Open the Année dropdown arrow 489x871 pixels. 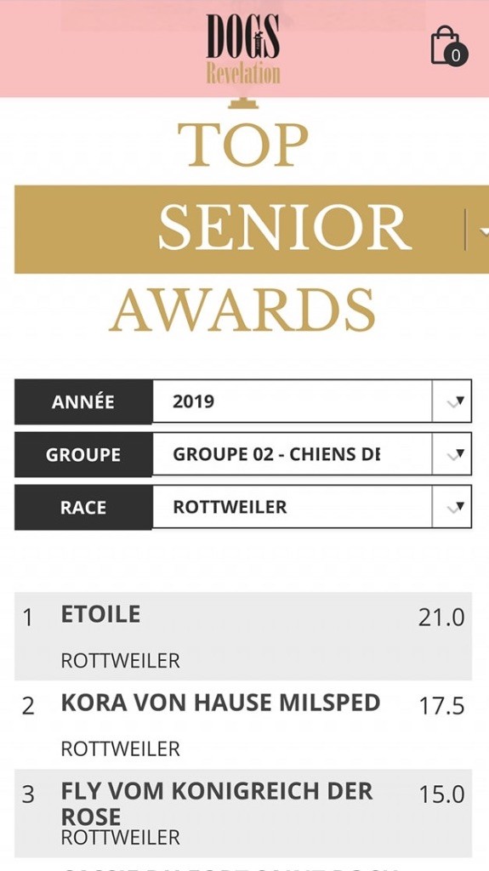click(x=452, y=401)
